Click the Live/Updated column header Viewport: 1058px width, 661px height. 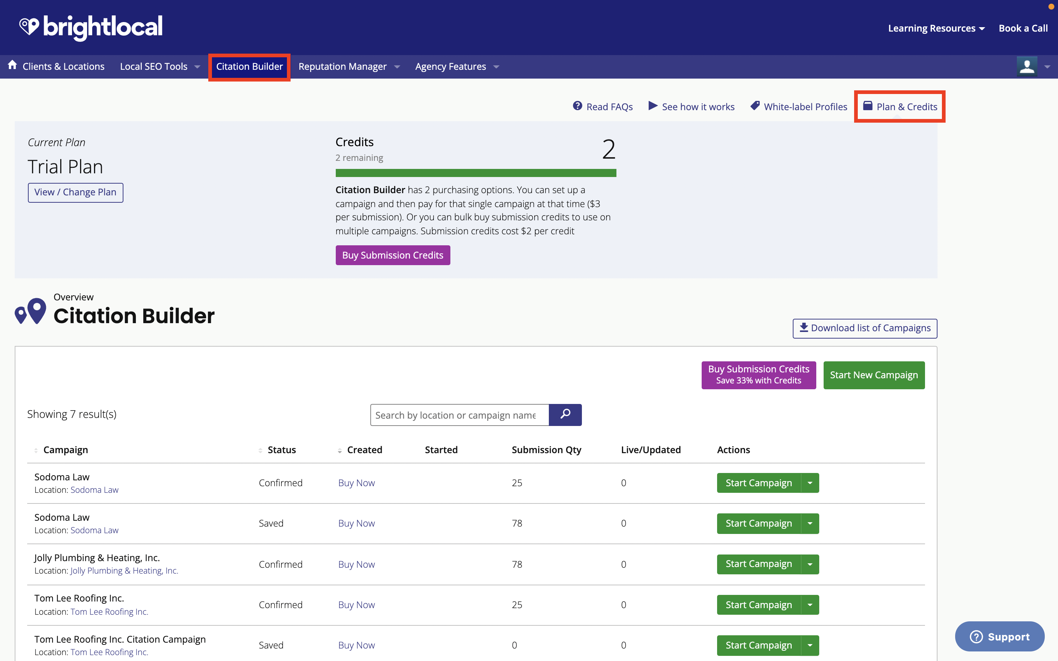(x=651, y=450)
